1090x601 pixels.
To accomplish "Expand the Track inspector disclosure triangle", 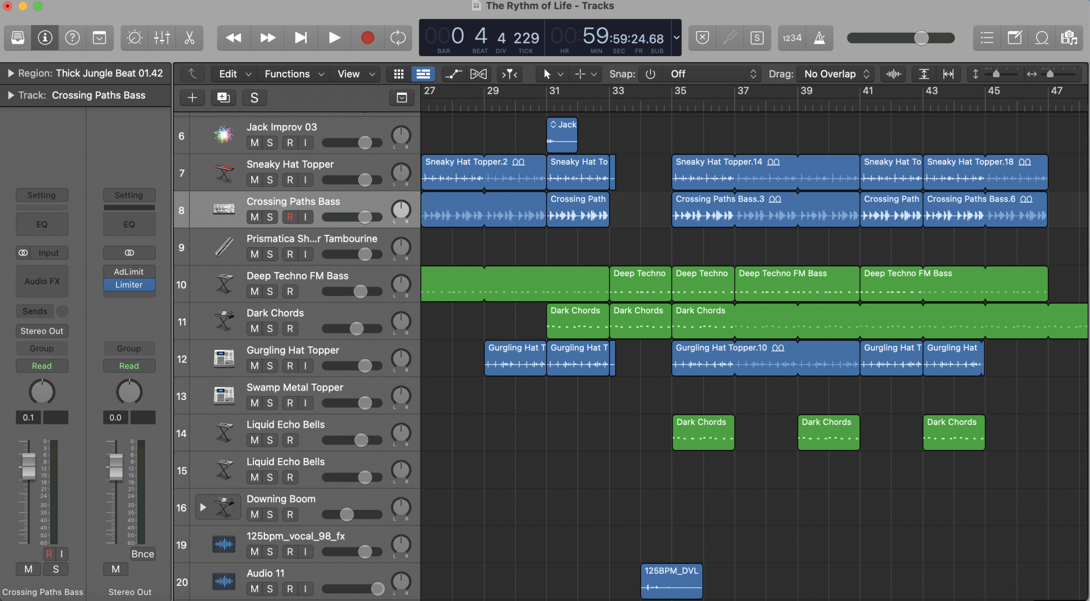I will click(x=10, y=95).
